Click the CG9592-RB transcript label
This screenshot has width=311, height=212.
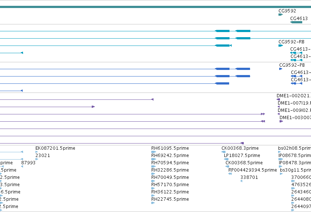291,42
